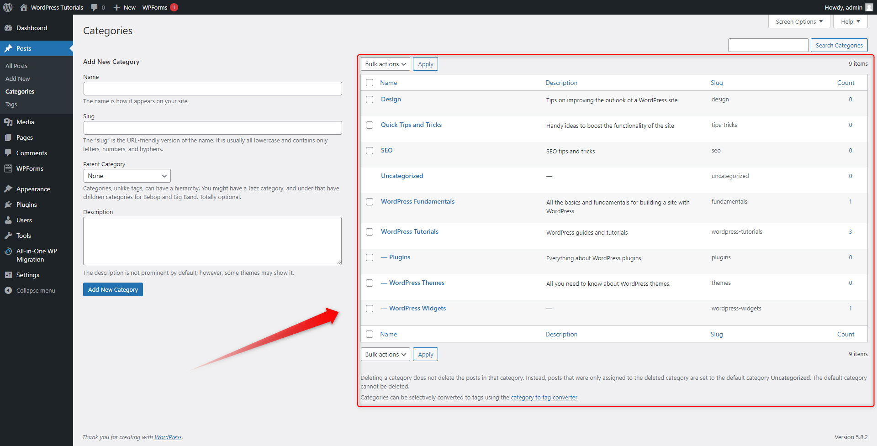Open the Categories submenu item
This screenshot has width=877, height=446.
[x=20, y=91]
